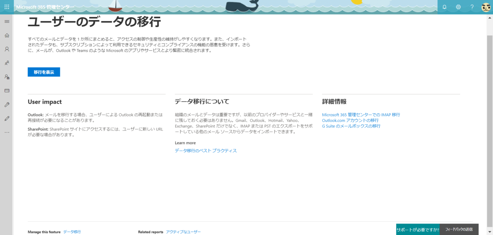Open settings gear icon in header
This screenshot has height=235, width=493.
click(x=458, y=7)
